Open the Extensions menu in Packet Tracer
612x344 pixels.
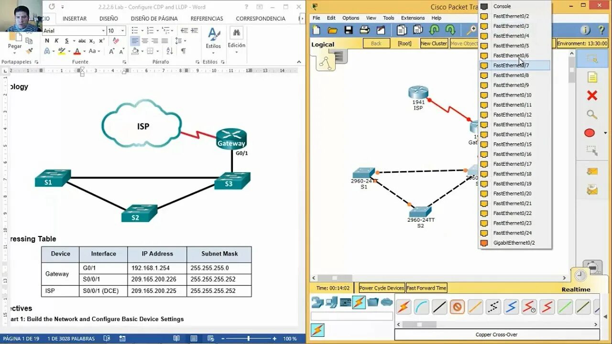(x=413, y=18)
